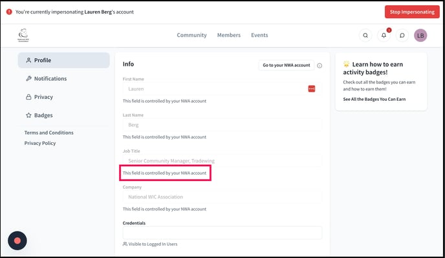
Task: Click the Credentials field label
Action: (x=134, y=223)
